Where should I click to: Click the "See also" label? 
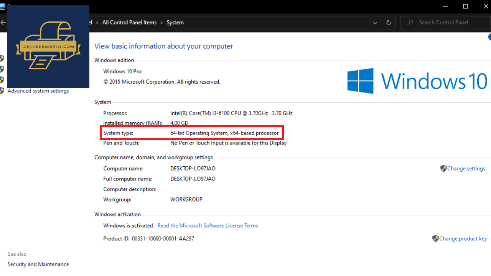pos(17,254)
